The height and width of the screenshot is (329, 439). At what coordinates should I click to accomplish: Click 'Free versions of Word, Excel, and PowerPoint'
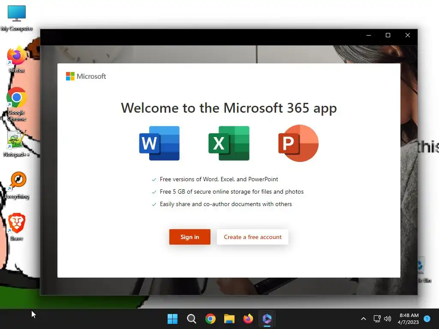[219, 179]
